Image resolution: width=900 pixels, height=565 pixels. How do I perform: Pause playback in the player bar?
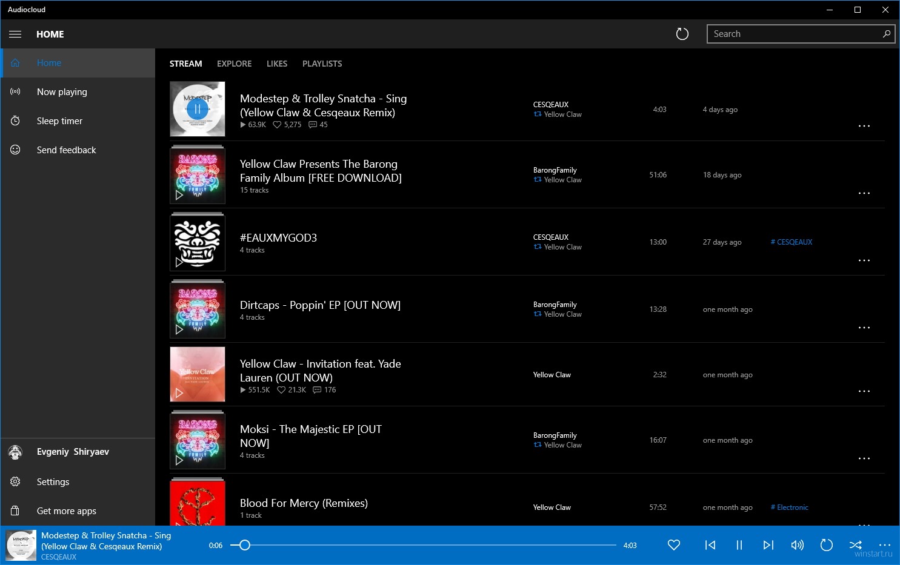click(739, 545)
